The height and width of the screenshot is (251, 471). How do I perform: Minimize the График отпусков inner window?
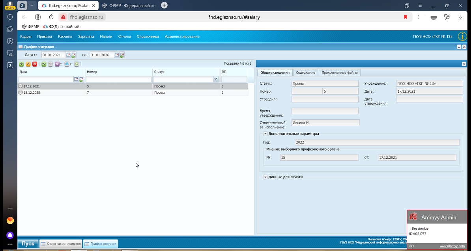tap(459, 47)
